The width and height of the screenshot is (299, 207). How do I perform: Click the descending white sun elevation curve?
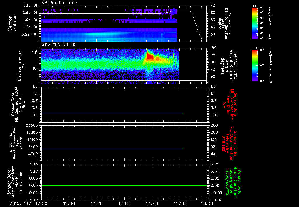(x=196, y=25)
